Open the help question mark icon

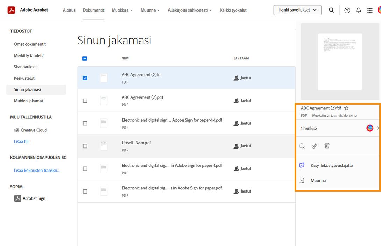(347, 10)
